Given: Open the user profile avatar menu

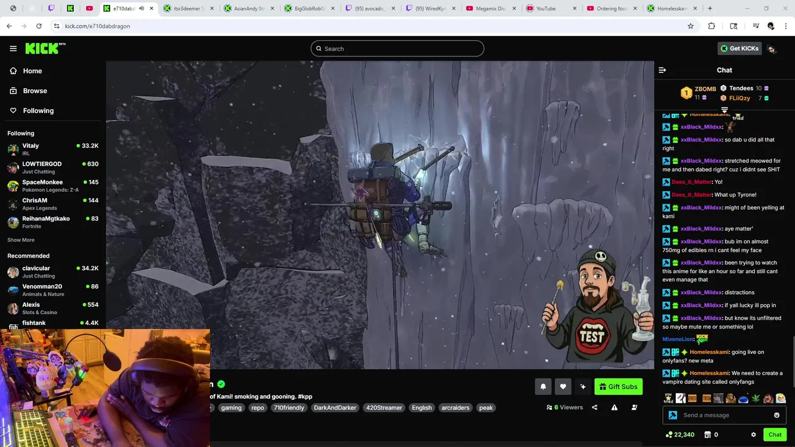Looking at the screenshot, I should 771,49.
